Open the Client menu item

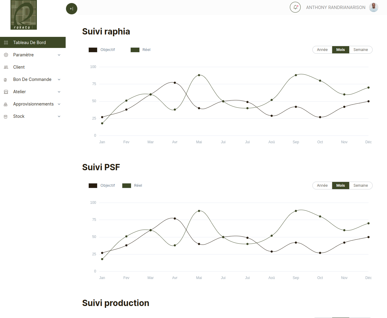33,67
